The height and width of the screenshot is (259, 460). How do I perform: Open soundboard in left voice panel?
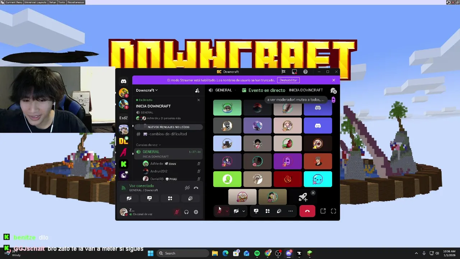(x=190, y=198)
